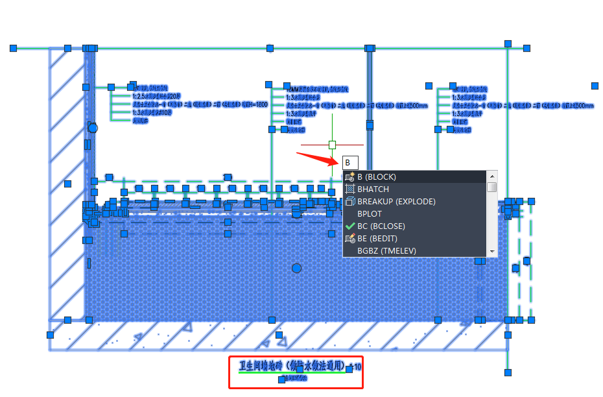Click the circular grip in the blue hatch
603x397 pixels.
pos(296,268)
